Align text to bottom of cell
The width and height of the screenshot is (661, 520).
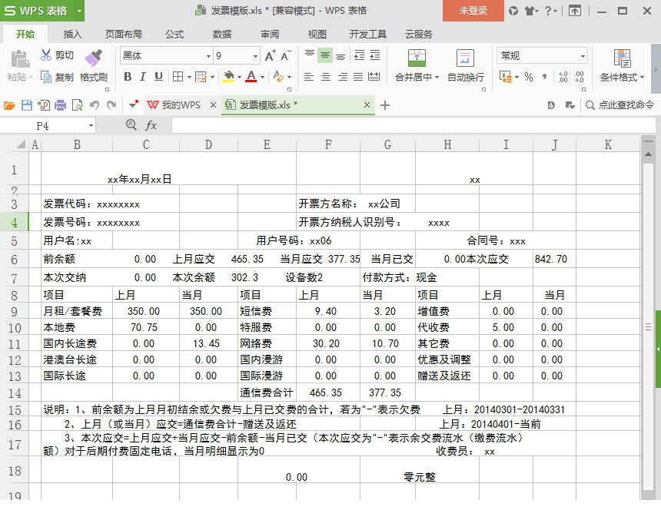tap(340, 55)
